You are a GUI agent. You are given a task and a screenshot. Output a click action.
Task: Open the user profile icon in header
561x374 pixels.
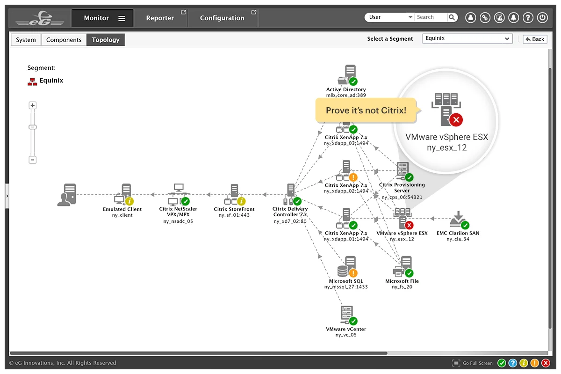pos(471,18)
